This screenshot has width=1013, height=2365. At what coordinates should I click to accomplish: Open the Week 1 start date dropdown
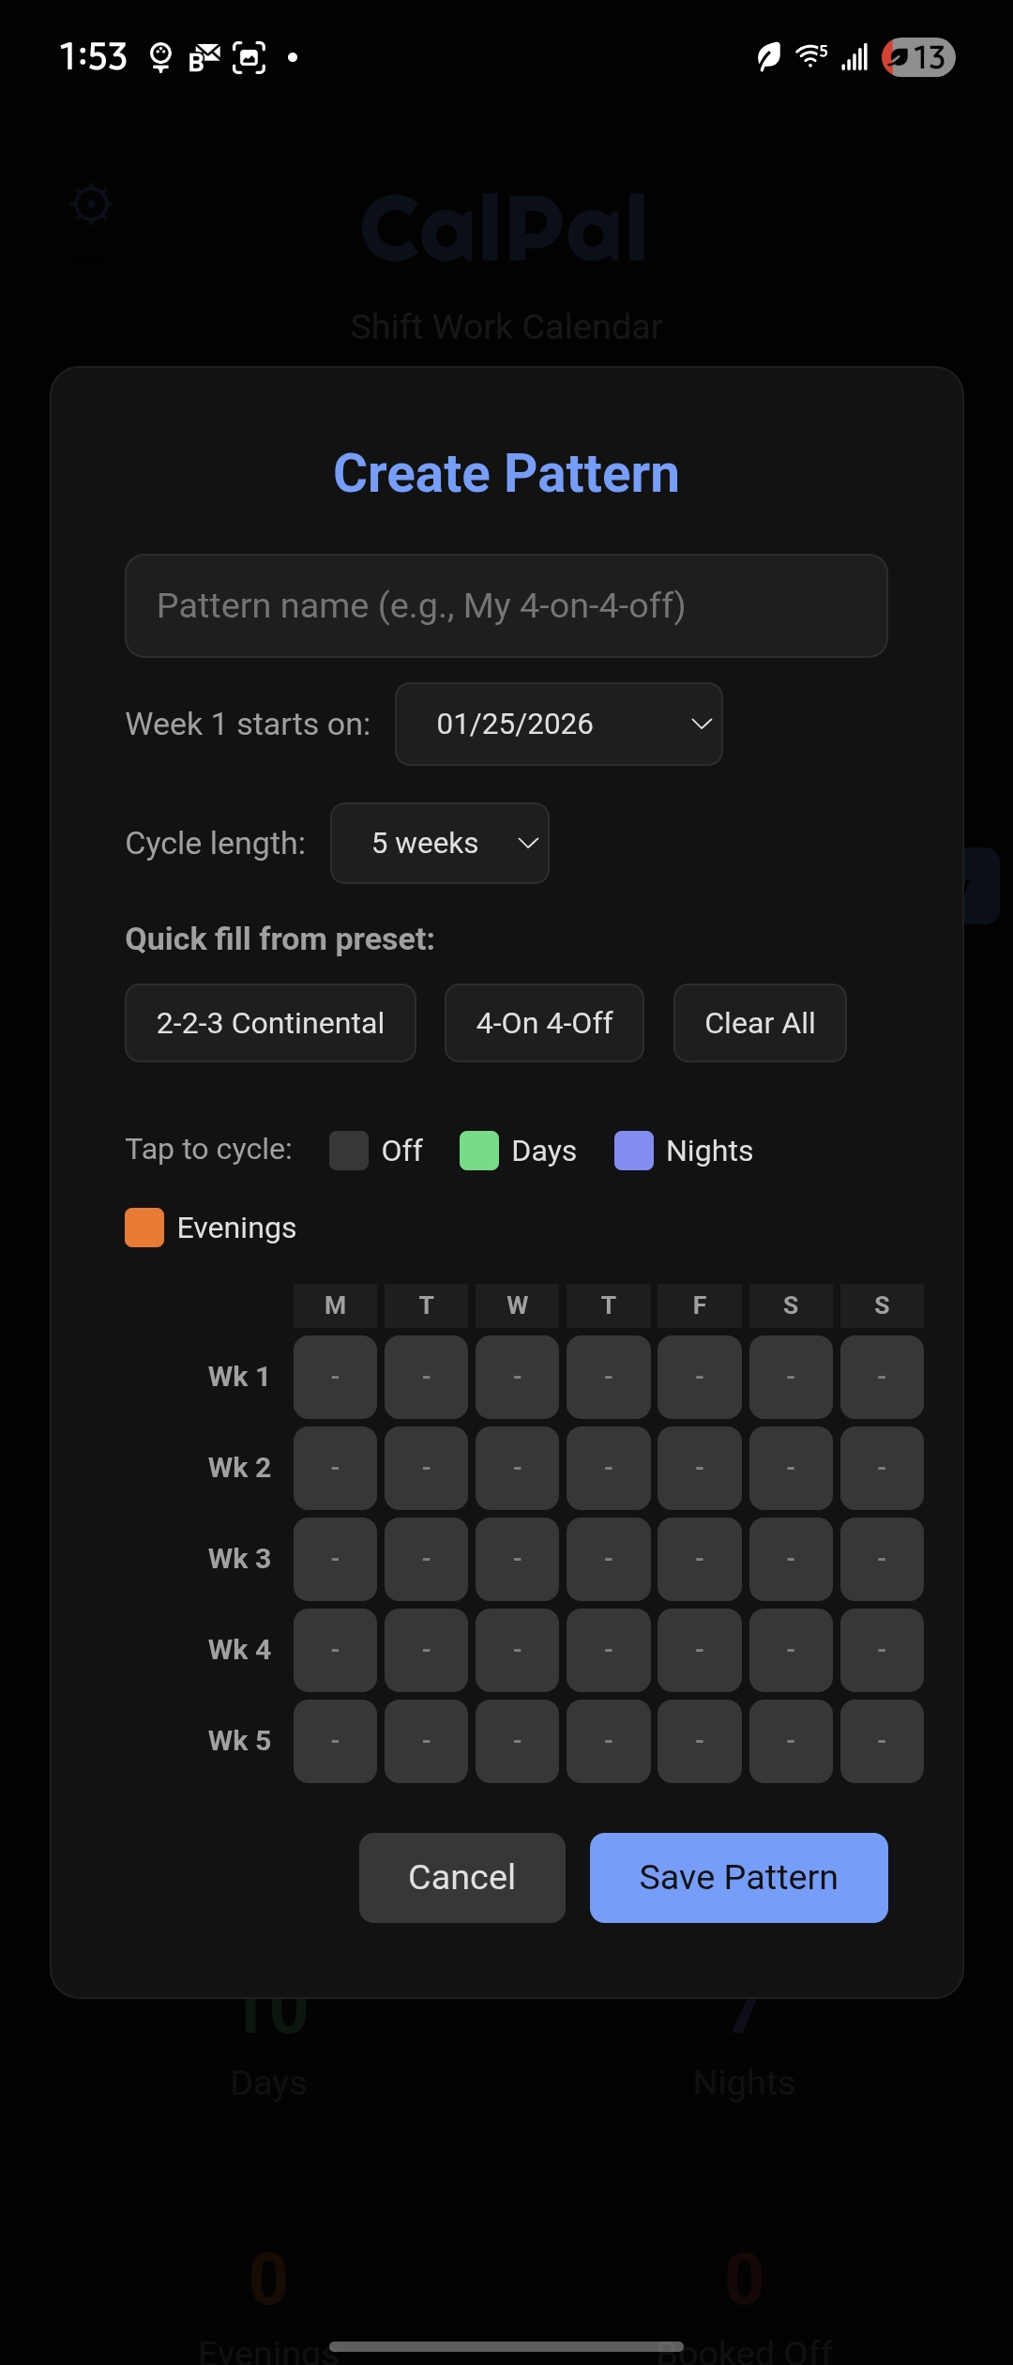(x=559, y=724)
